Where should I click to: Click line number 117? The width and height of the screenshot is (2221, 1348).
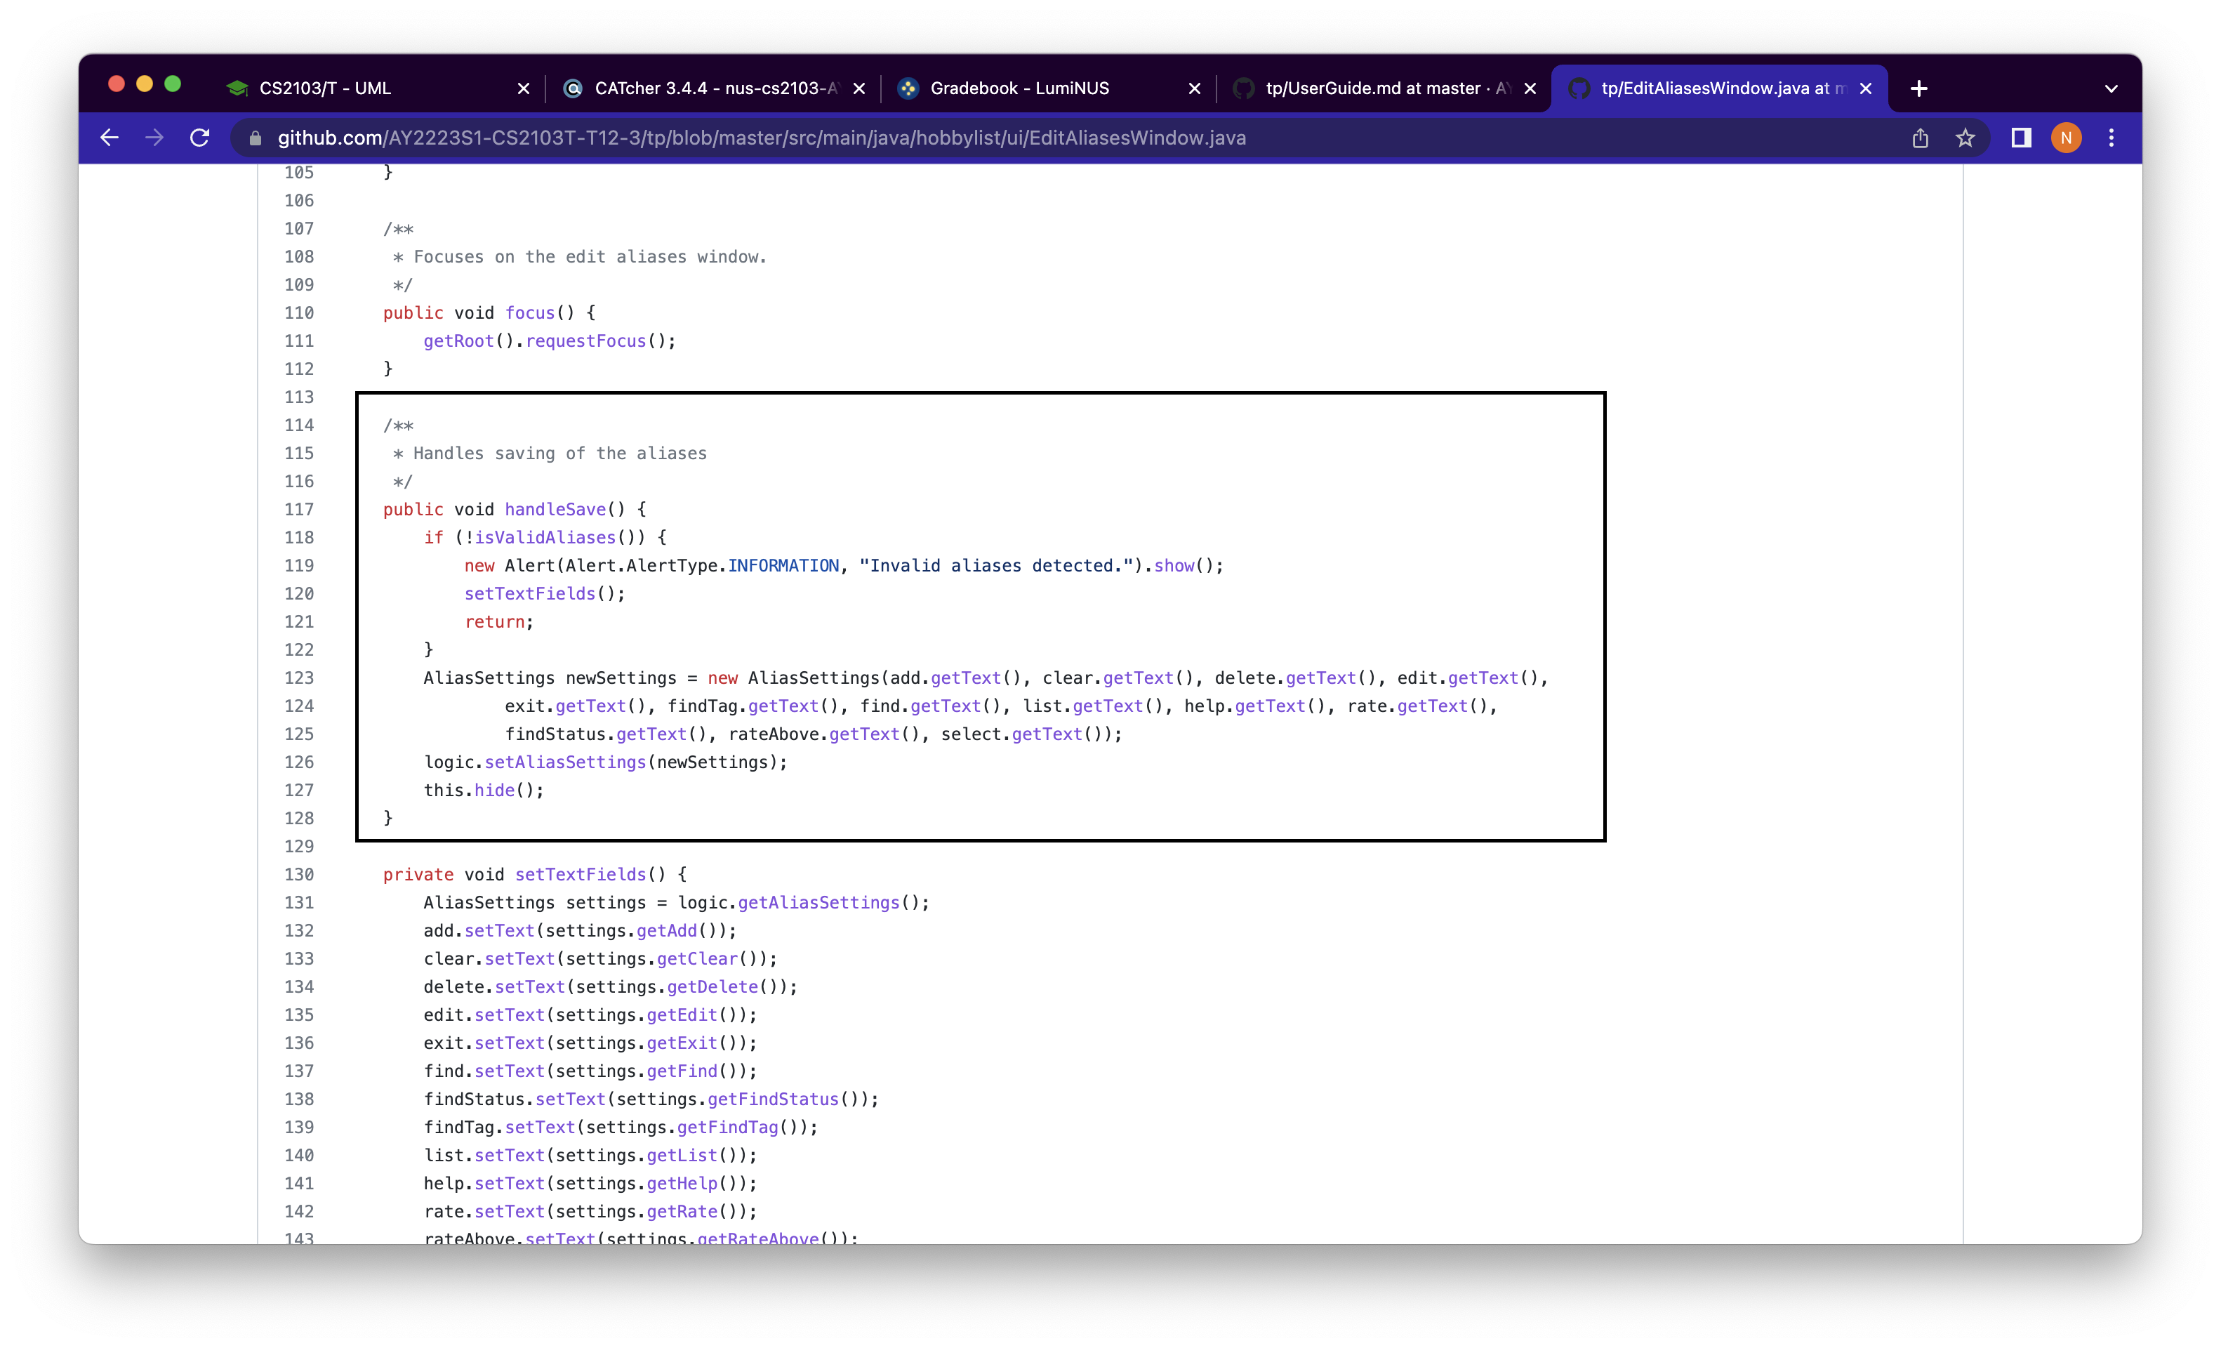point(299,510)
